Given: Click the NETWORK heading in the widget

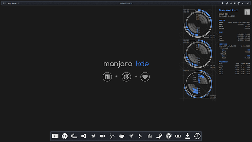Looking at the screenshot, I should click(223, 44).
